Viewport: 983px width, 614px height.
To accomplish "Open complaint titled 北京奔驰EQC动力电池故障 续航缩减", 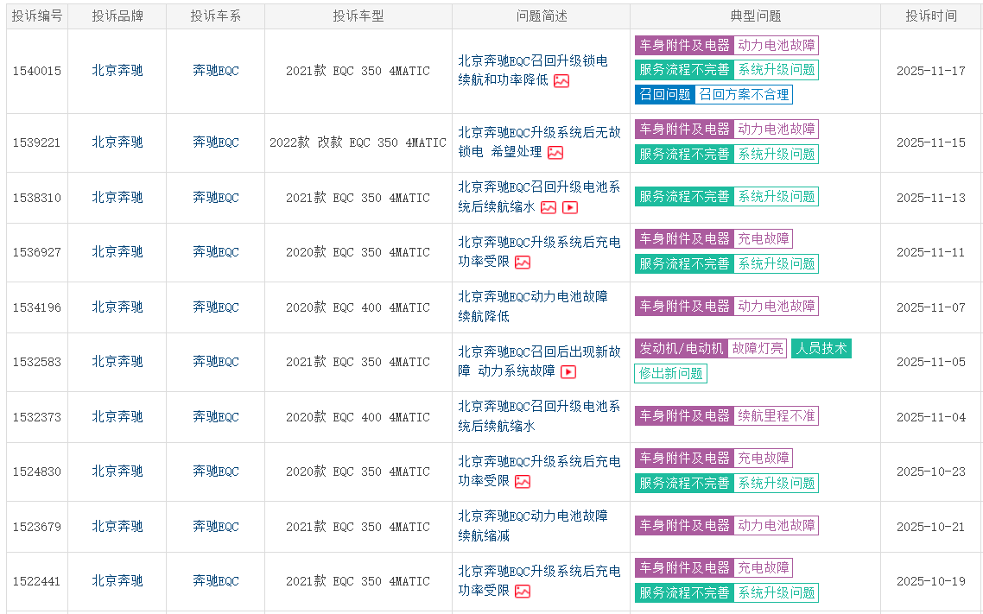I will (532, 525).
